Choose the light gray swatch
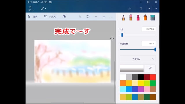Viewport: 185px width, 104px height. click(129, 77)
